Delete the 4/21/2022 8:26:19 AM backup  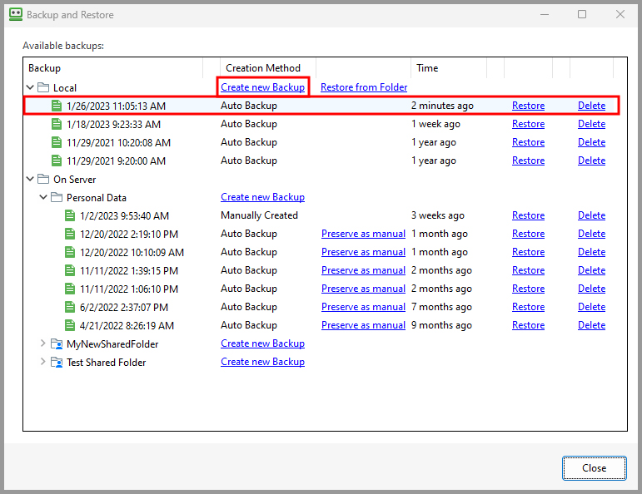[x=591, y=325]
